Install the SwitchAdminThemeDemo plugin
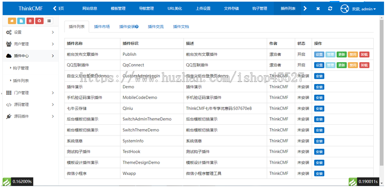 (x=319, y=119)
